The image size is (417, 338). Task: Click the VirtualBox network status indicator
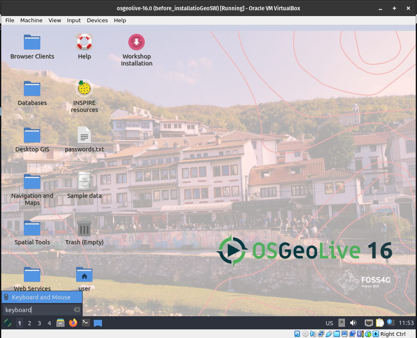click(x=321, y=334)
